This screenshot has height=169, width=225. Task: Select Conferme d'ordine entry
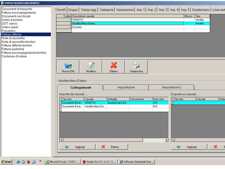(26, 56)
